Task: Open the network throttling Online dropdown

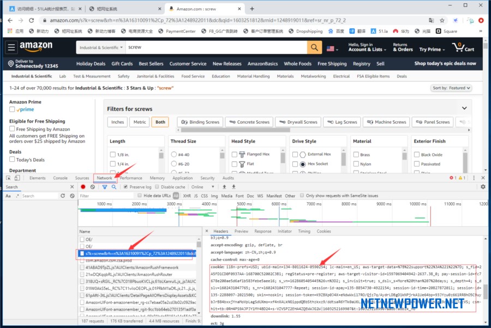Action: 202,187
